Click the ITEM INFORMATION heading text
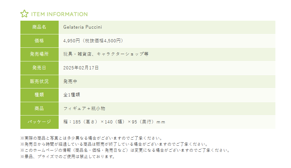Screen dimensions: 291x168 coord(59,14)
